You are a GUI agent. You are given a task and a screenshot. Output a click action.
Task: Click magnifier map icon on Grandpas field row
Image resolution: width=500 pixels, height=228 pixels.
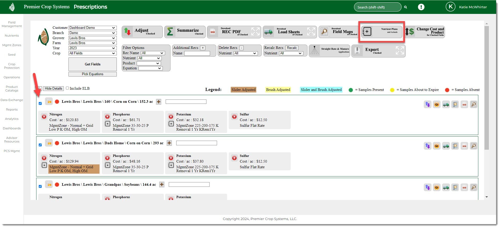pyautogui.click(x=473, y=188)
